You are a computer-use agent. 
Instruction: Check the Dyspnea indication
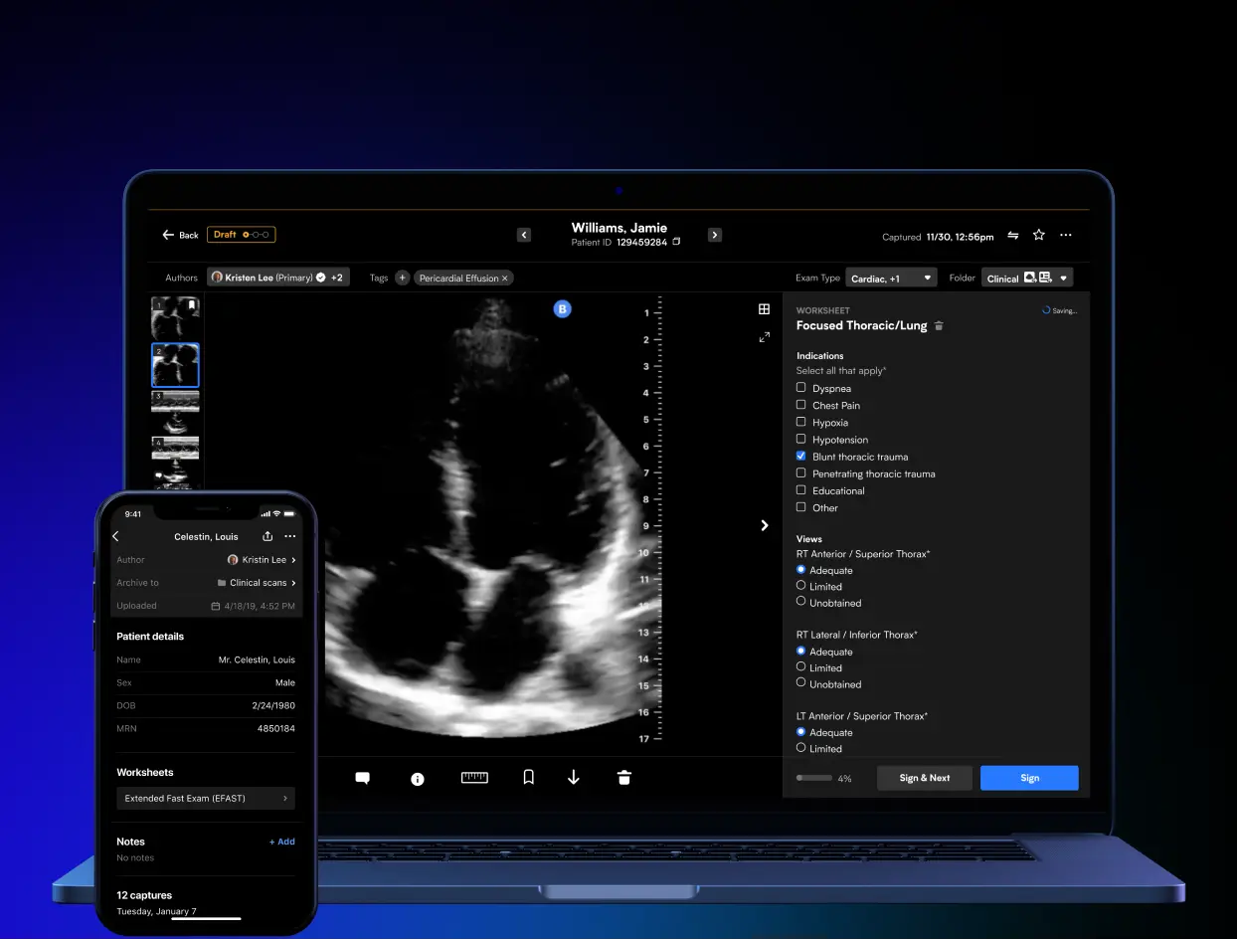(801, 388)
